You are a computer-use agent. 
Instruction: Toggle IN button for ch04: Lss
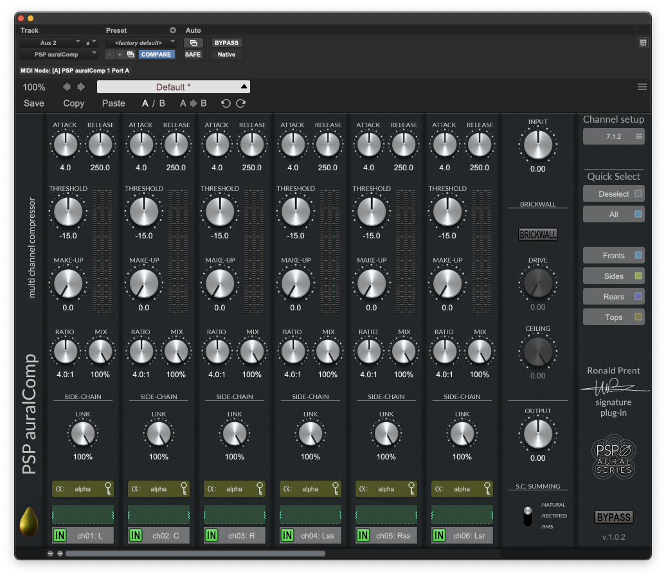(x=287, y=535)
